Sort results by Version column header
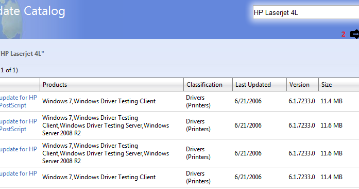 [x=302, y=85]
